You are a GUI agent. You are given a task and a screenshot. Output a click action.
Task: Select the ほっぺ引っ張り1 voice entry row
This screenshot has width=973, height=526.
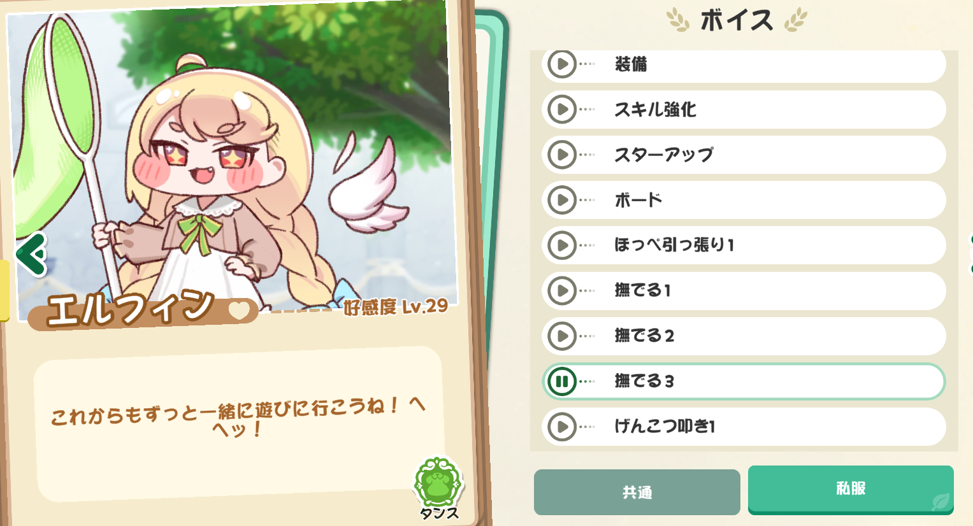coord(744,245)
